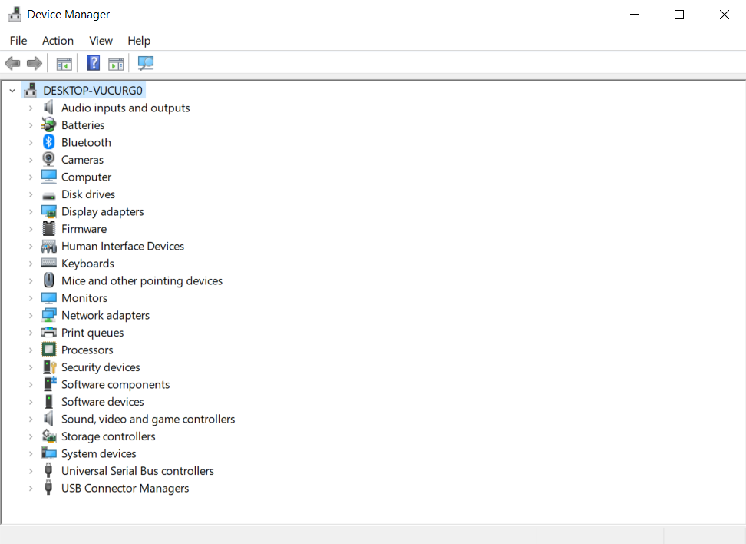The width and height of the screenshot is (746, 544).
Task: Click the Cameras category icon
Action: pyautogui.click(x=48, y=159)
